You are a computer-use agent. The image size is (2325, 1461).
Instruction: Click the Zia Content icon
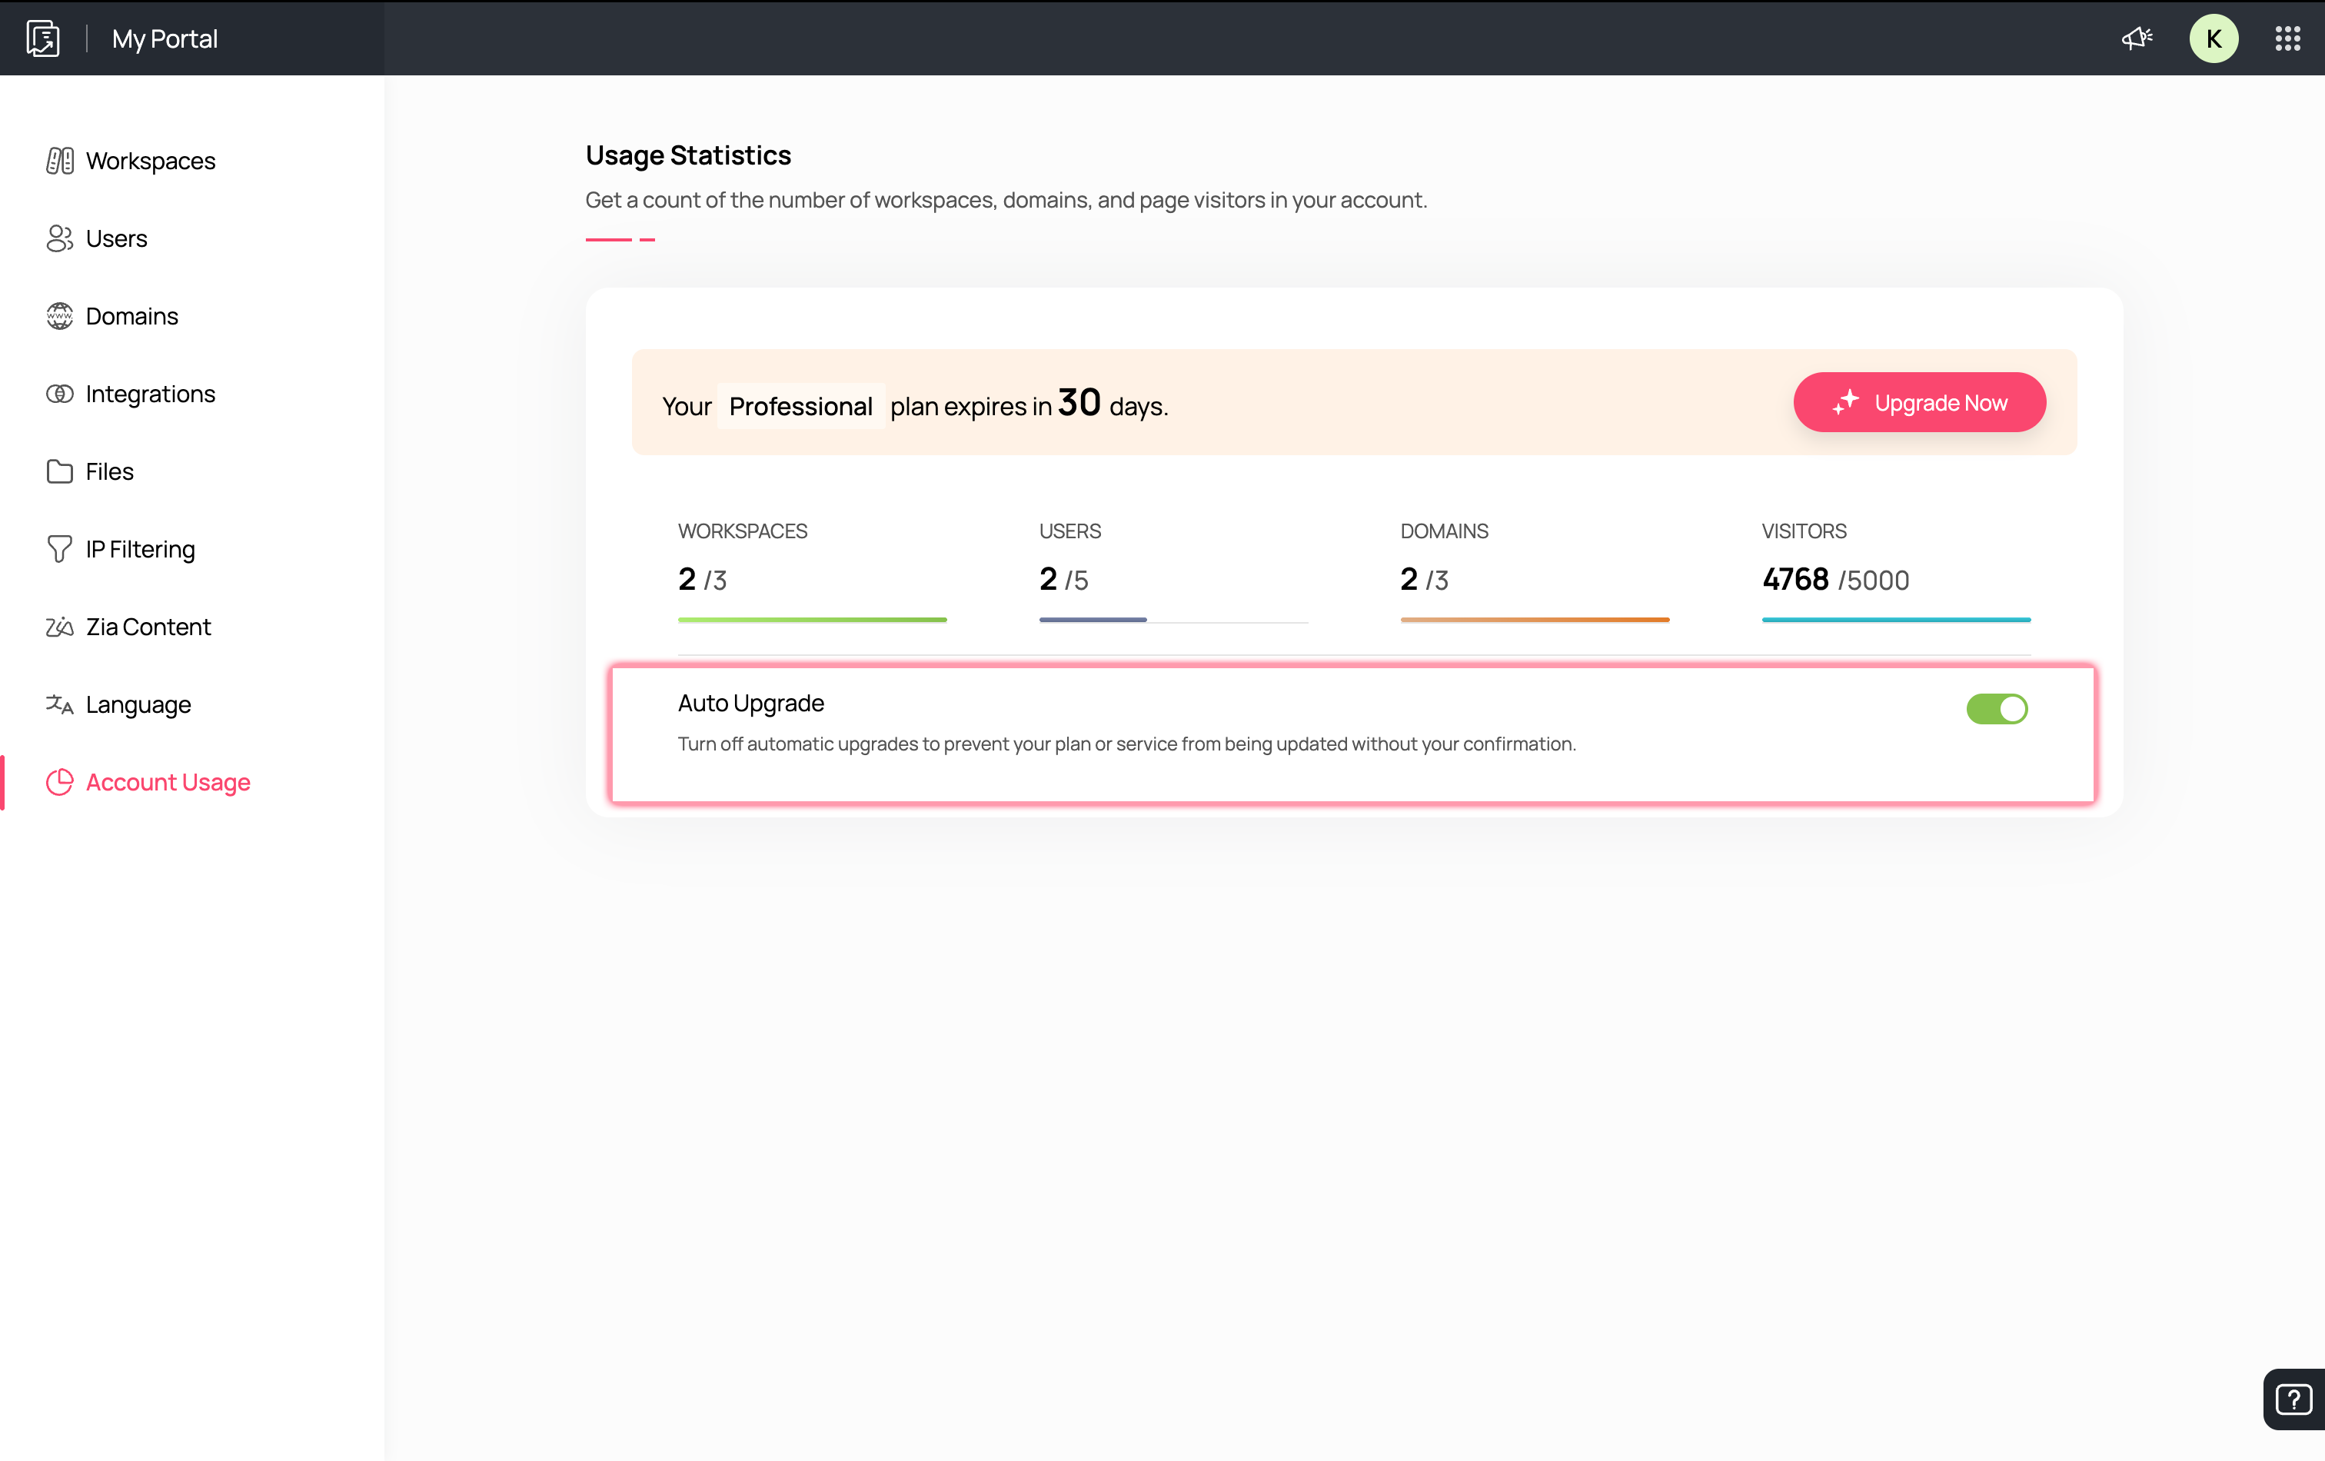[x=60, y=627]
